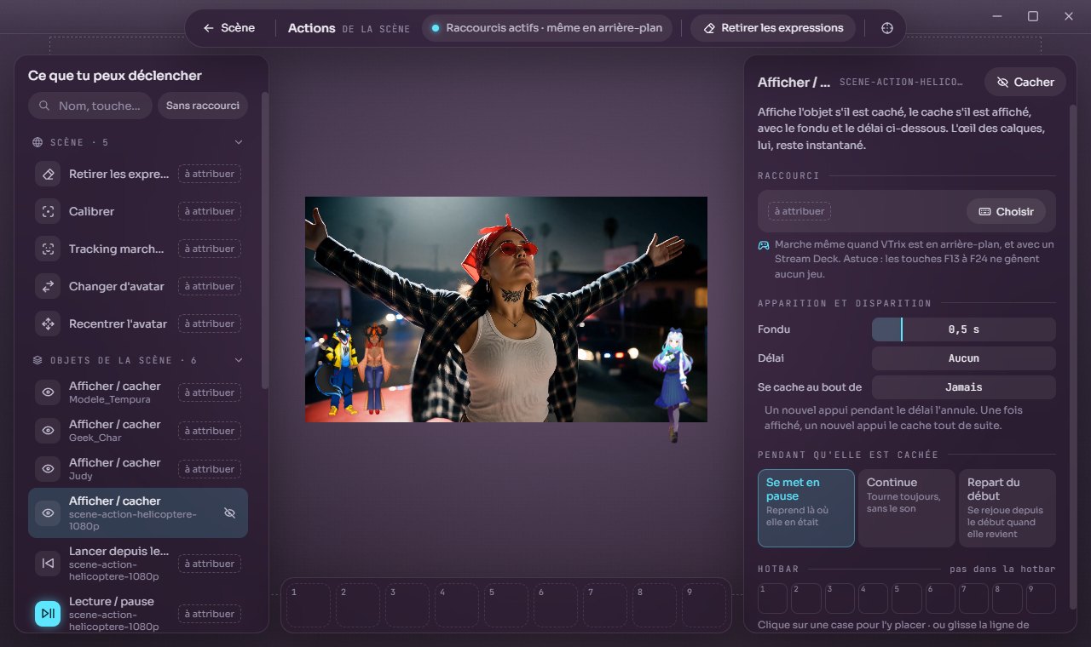The height and width of the screenshot is (647, 1091).
Task: Click the eye icon for Geek_Char
Action: pos(49,431)
